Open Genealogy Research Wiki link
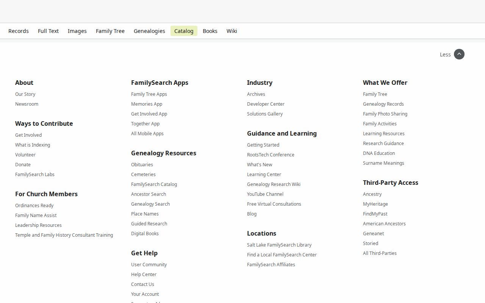The image size is (485, 303). pyautogui.click(x=274, y=184)
